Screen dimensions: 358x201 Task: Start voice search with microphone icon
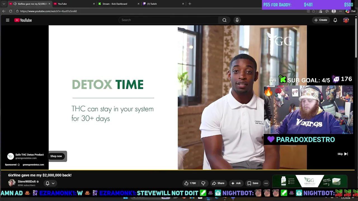237,20
